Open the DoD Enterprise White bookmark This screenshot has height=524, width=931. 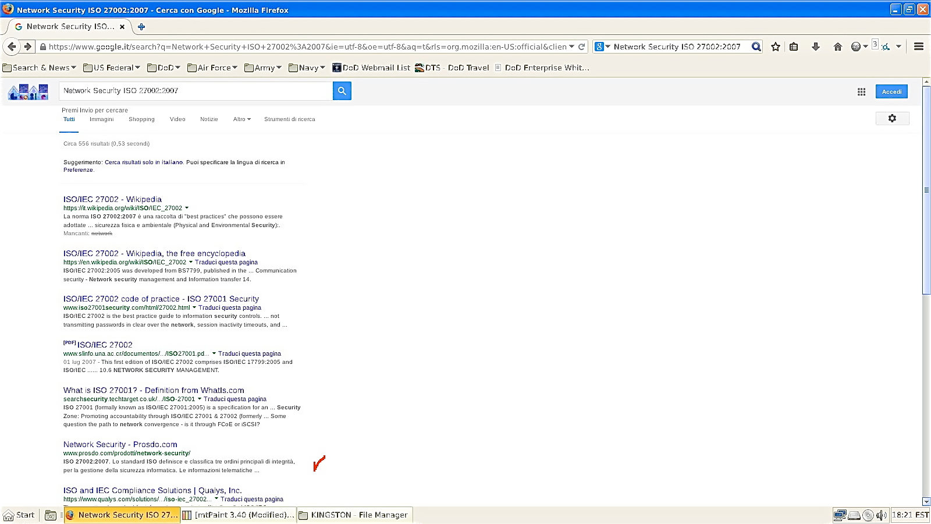[542, 68]
